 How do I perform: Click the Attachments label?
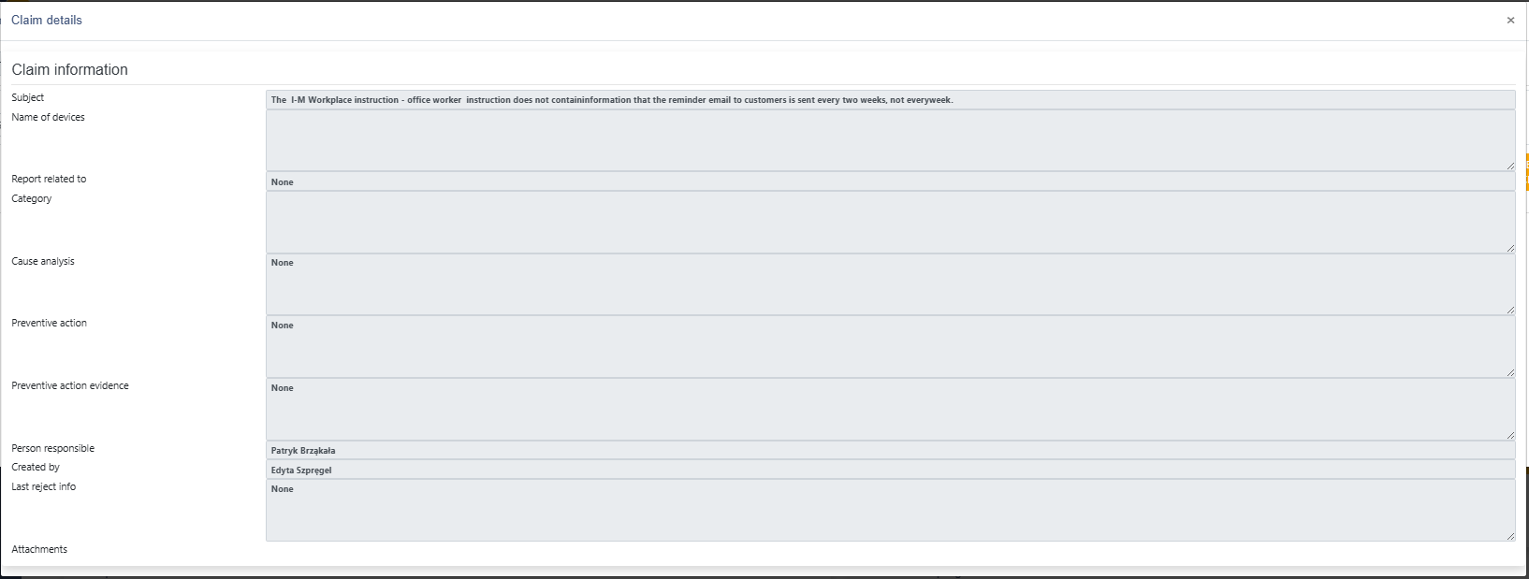[39, 549]
